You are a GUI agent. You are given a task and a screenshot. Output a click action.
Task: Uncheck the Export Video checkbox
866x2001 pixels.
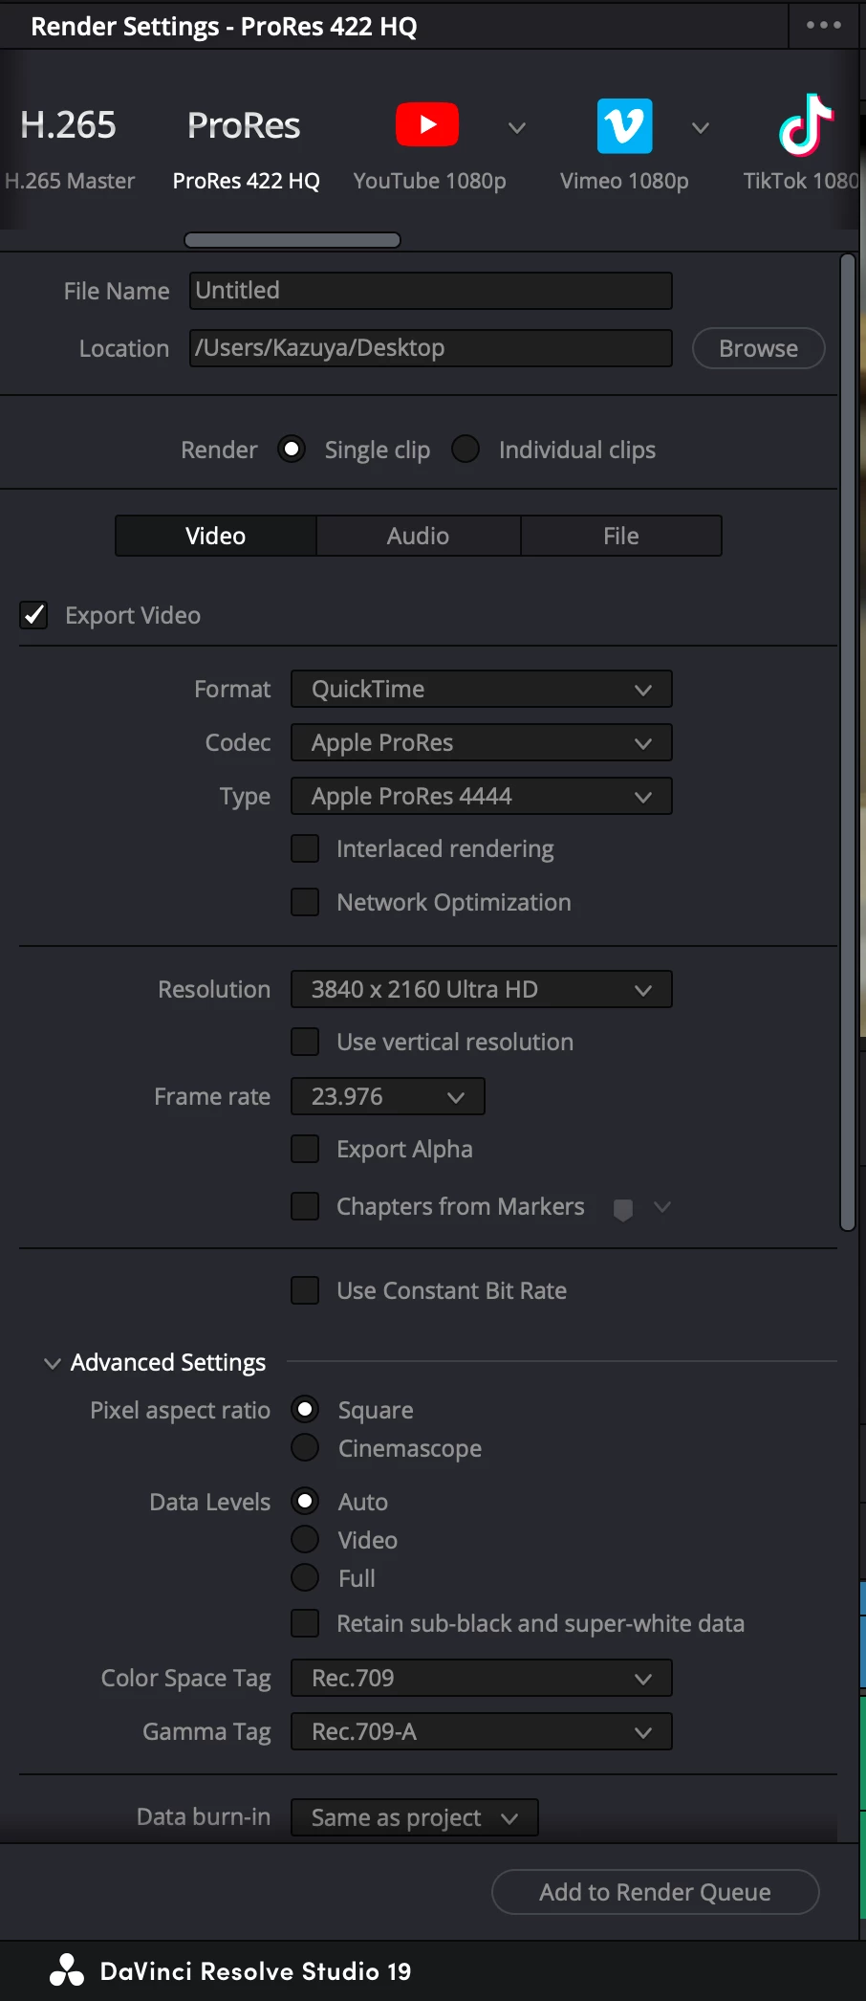click(34, 615)
